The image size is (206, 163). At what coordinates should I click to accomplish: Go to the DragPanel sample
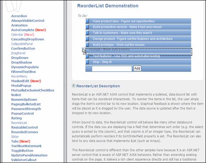click(18, 53)
